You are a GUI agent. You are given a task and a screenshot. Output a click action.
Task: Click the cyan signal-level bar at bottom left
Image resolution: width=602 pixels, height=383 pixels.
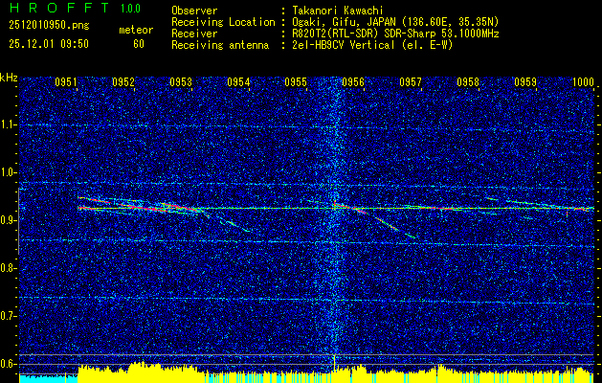pyautogui.click(x=48, y=378)
